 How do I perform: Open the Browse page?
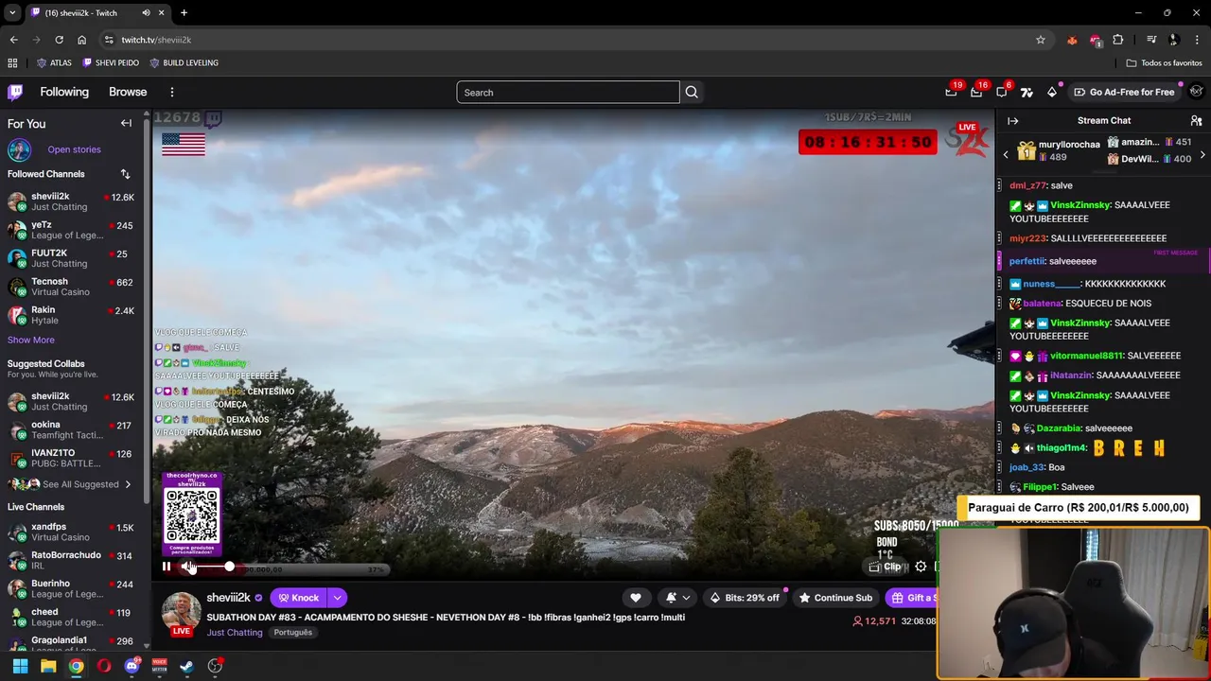click(128, 92)
